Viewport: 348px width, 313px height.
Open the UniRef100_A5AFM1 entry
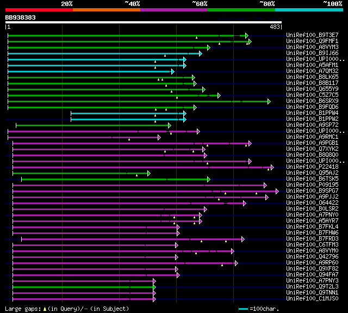312,65
